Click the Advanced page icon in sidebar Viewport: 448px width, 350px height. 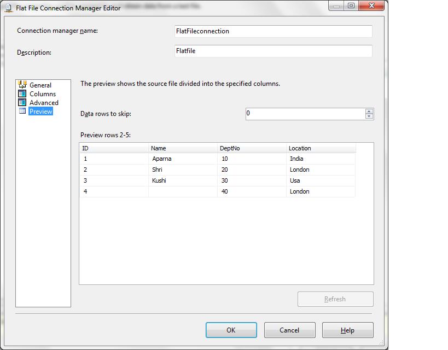(22, 102)
